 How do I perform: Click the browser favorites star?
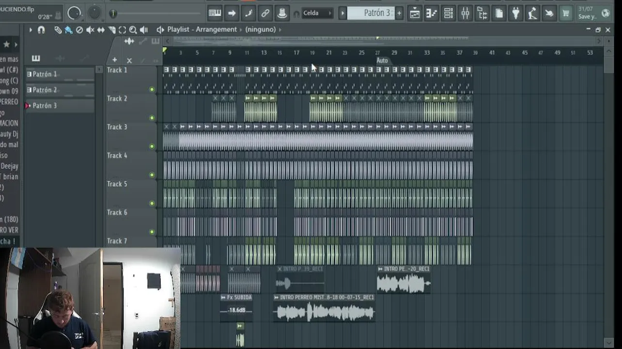(6, 45)
